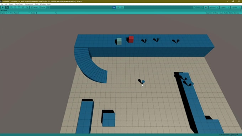This screenshot has height=136, width=242.
Task: Select the Rotate tool in toolbar
Action: (11, 7)
